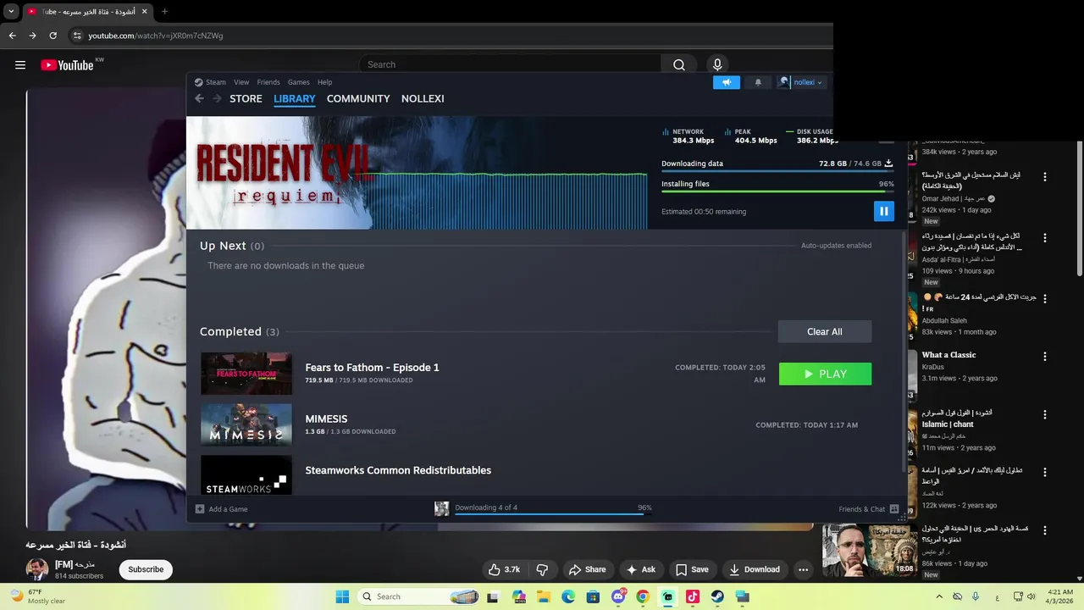Click Steamworks Common Redistributables title
The image size is (1084, 610).
coord(398,470)
